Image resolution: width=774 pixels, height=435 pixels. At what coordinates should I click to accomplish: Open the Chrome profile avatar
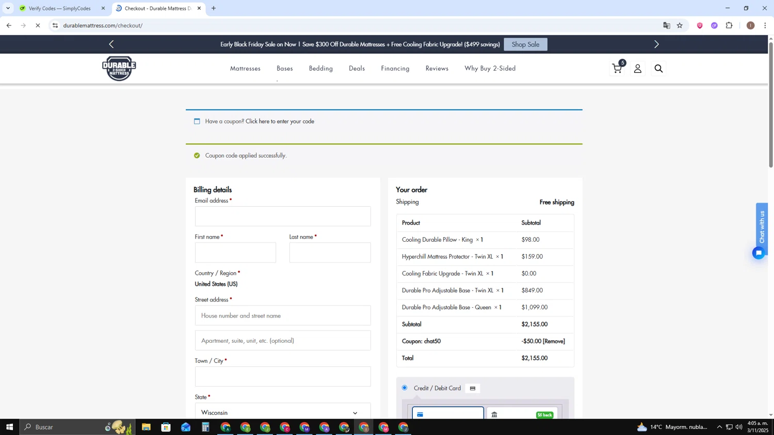click(x=750, y=25)
